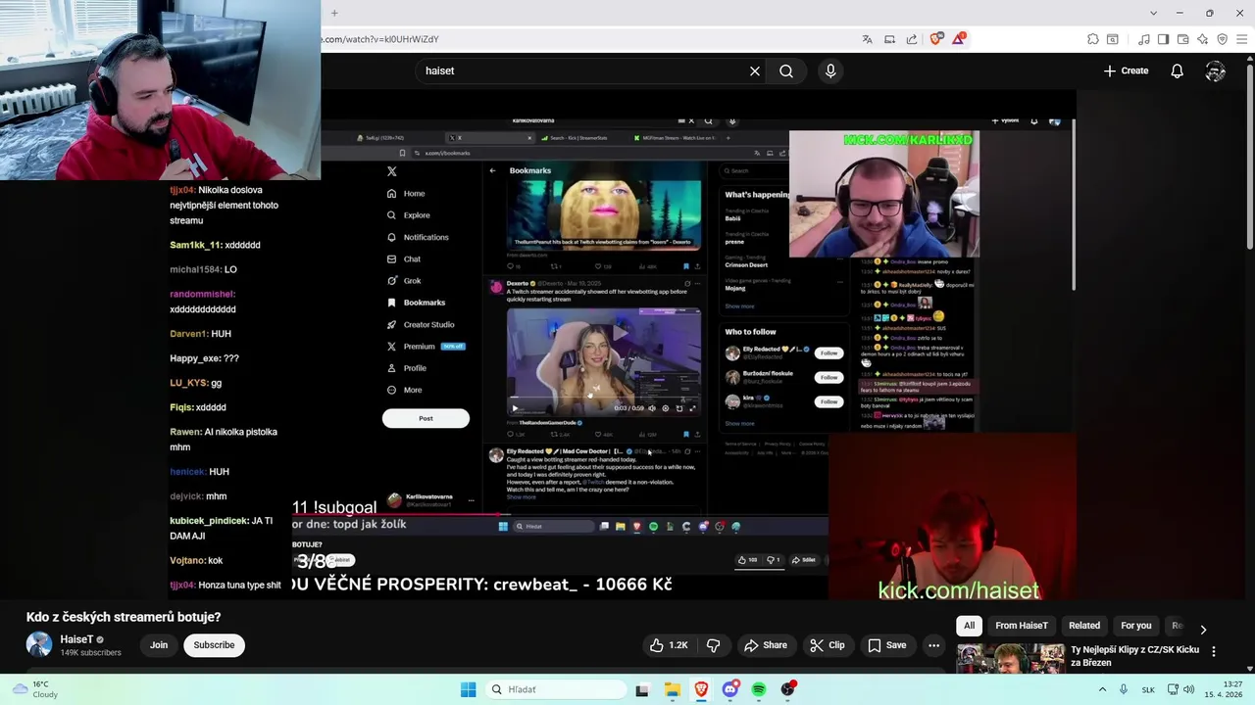1255x705 pixels.
Task: Join the HaiseT channel membership
Action: pyautogui.click(x=159, y=645)
